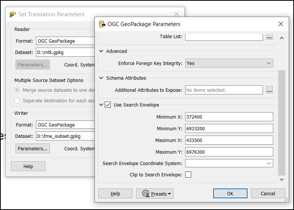Open the Table List browse ellipsis button
The image size is (294, 210).
point(269,37)
